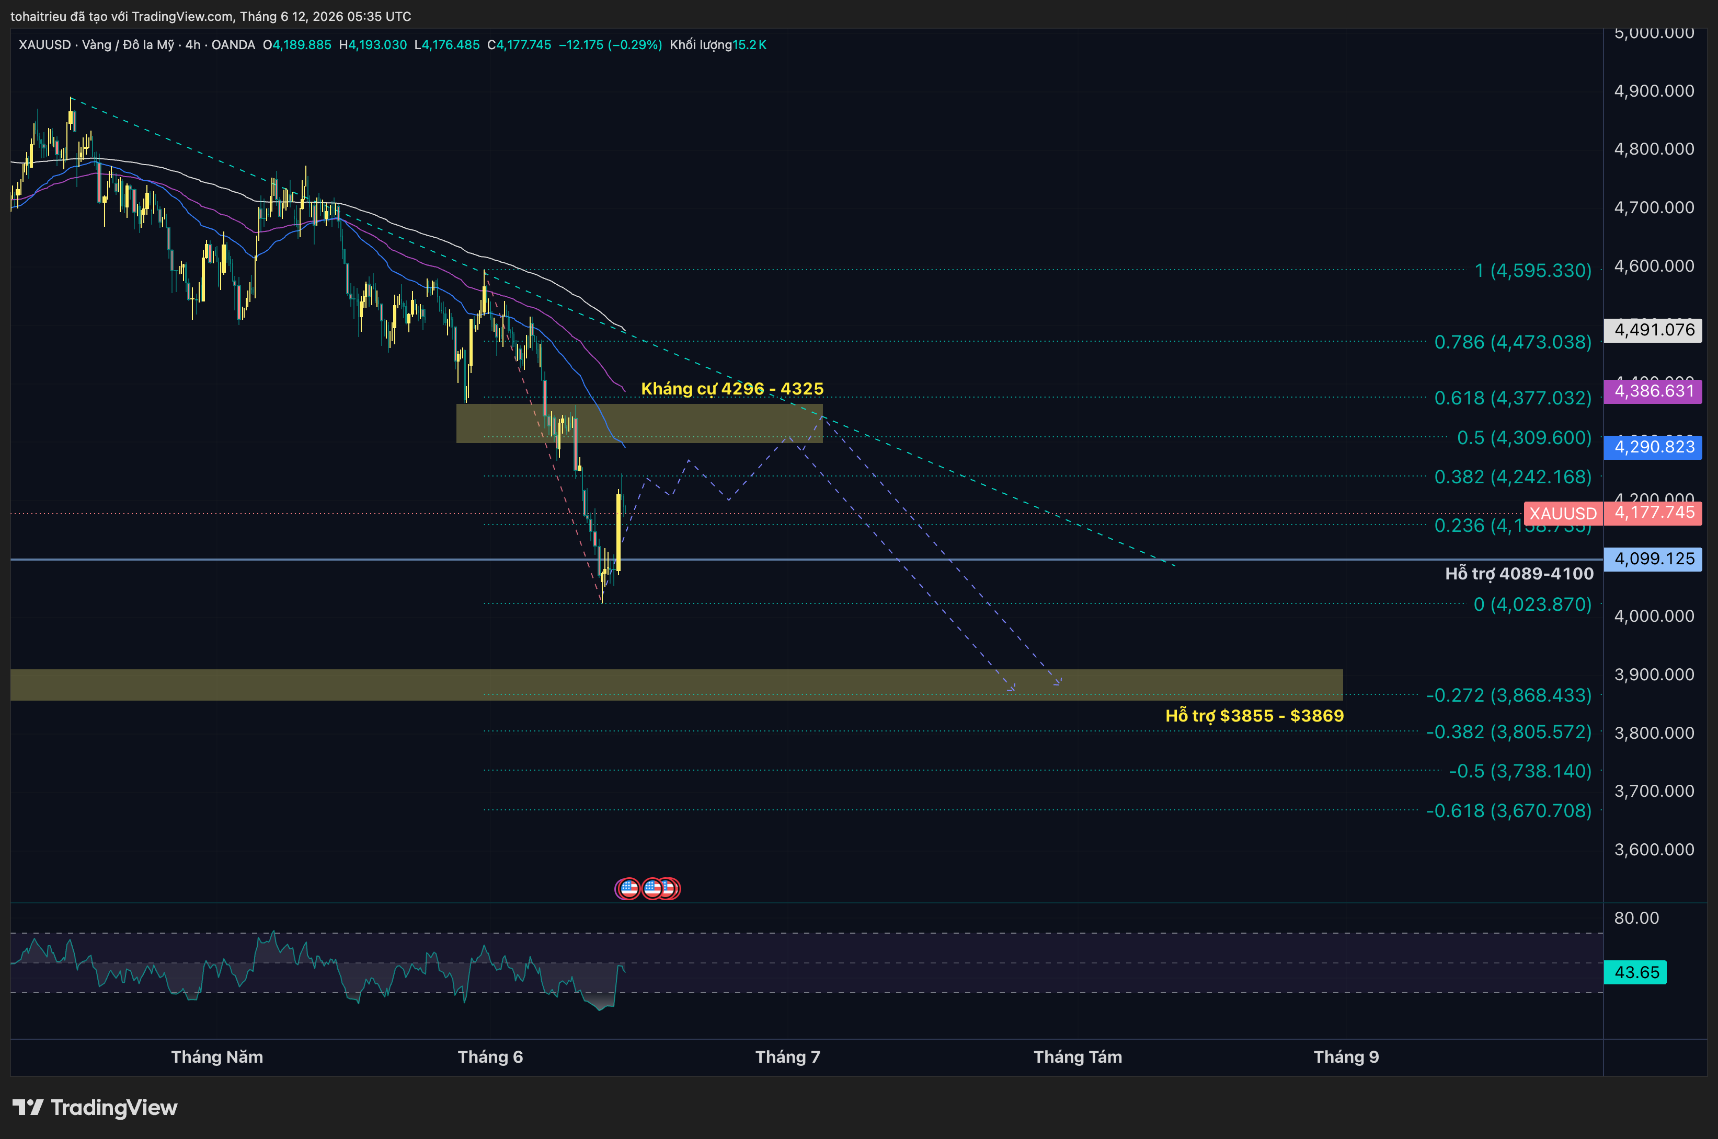Click the XAUUSD symbol title in header

(x=136, y=45)
